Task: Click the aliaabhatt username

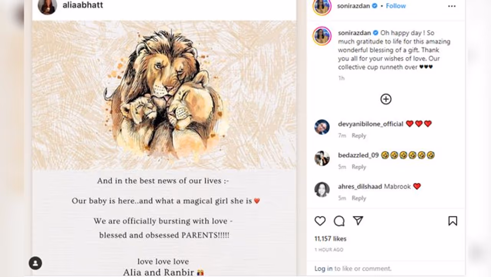Action: tap(82, 5)
